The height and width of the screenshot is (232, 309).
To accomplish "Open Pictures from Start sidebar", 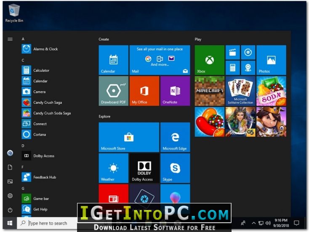I will tap(10, 181).
